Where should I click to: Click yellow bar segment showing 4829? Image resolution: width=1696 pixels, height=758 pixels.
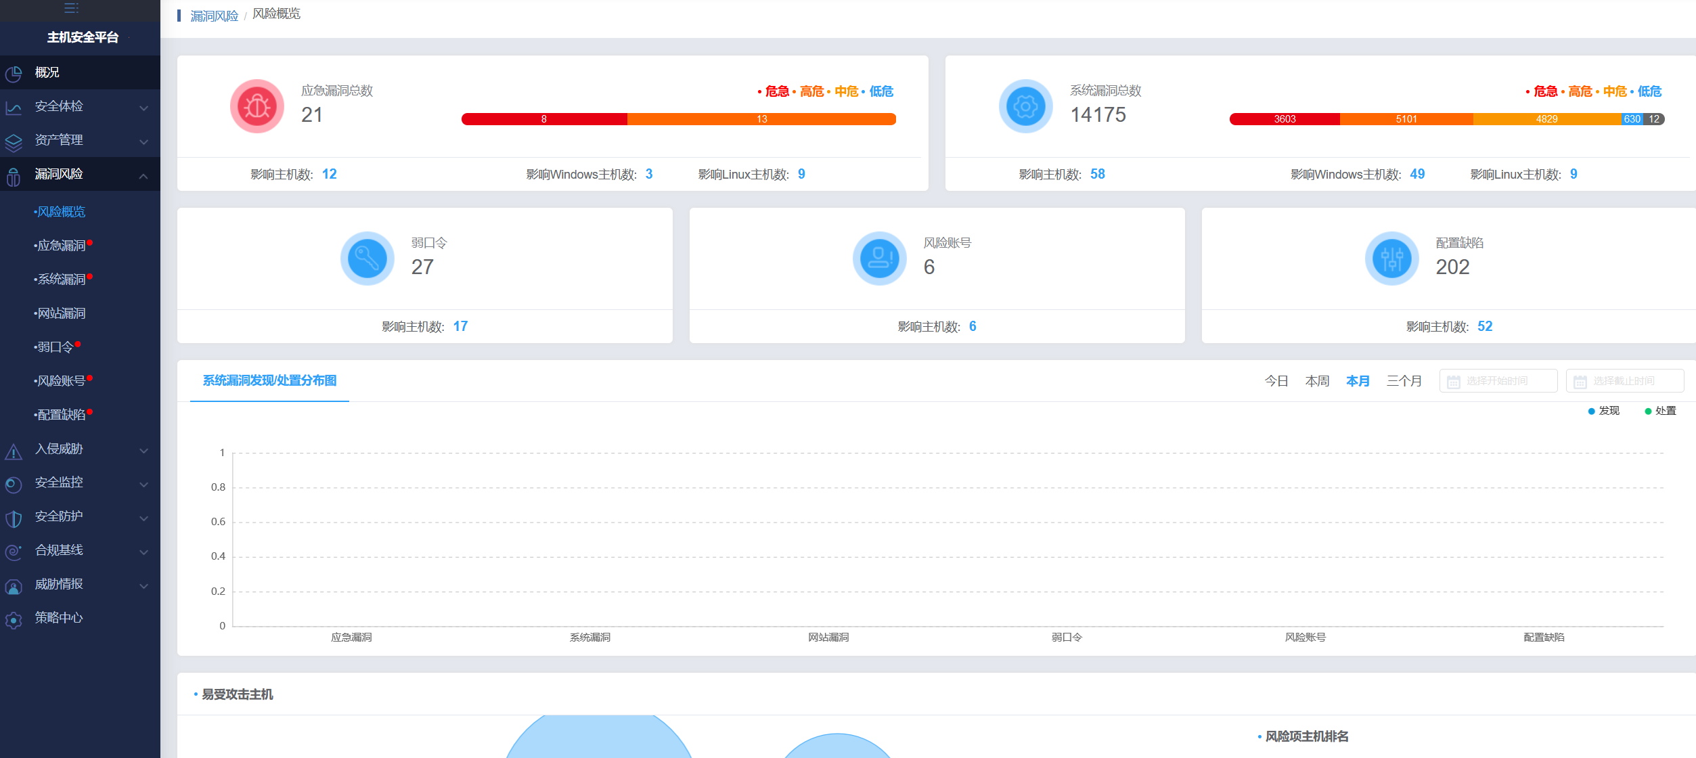pos(1547,119)
